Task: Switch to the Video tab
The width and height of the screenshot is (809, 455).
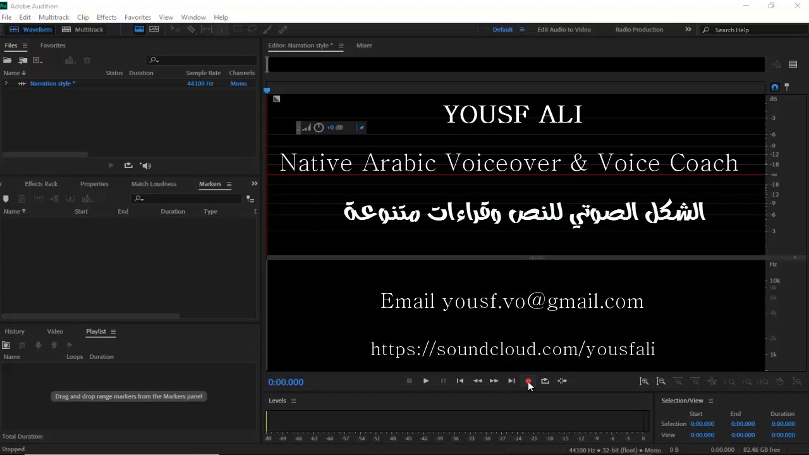Action: [x=55, y=331]
